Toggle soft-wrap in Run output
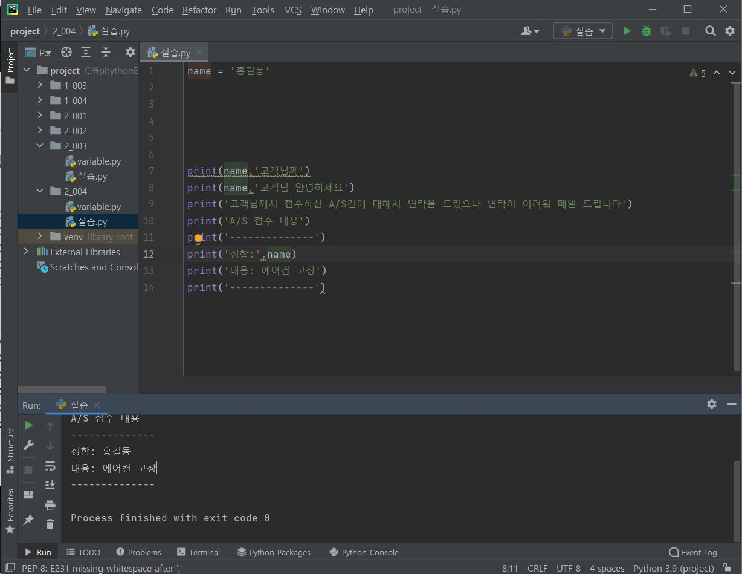Viewport: 742px width, 574px height. [x=50, y=466]
